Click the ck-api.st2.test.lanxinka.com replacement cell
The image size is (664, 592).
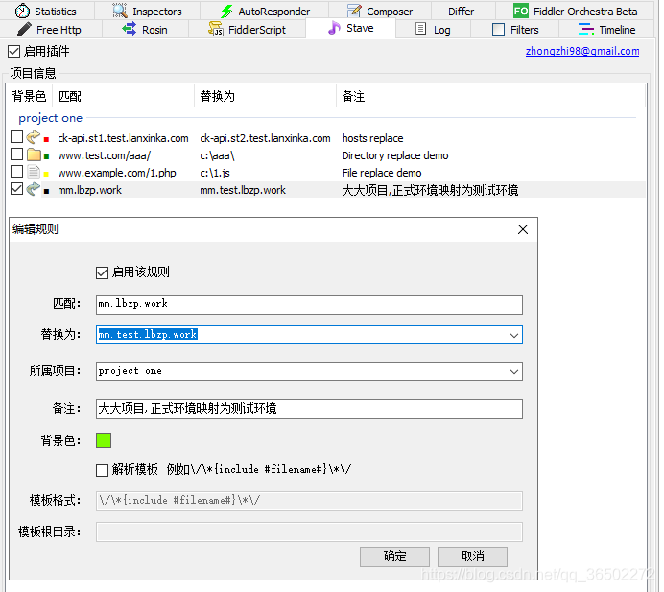click(265, 138)
